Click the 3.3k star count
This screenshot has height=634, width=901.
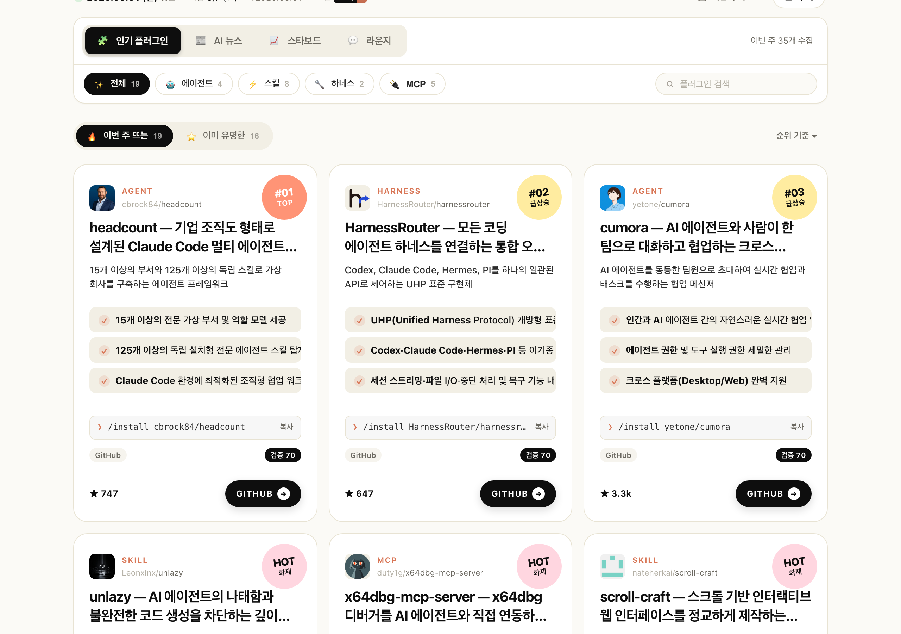616,494
